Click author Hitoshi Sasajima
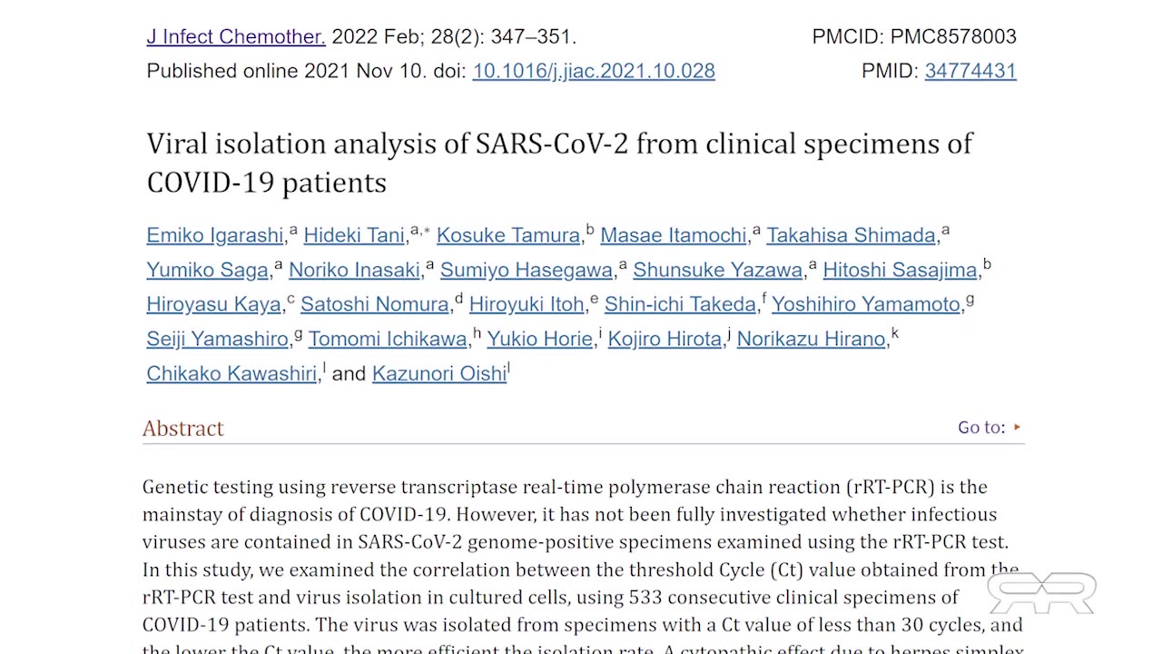Screen dimensions: 1162x654 tap(899, 270)
